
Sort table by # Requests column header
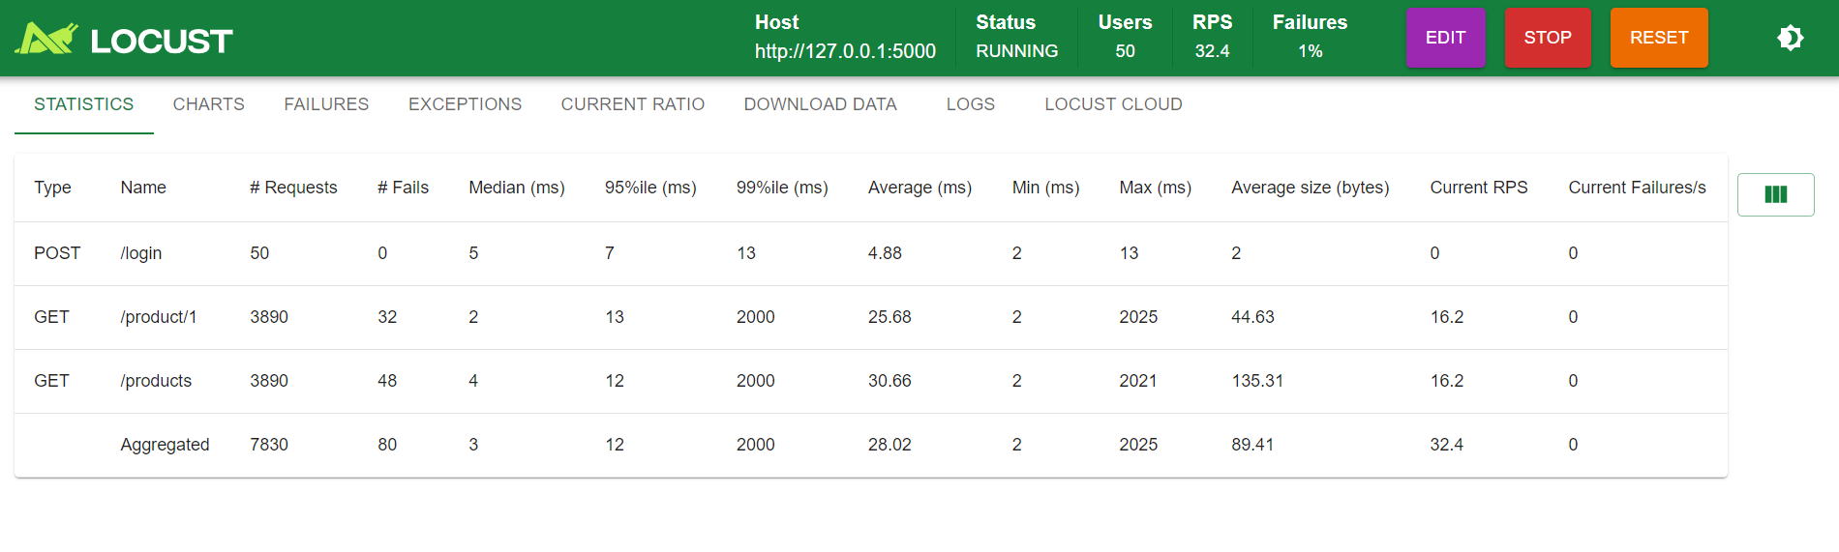coord(293,188)
